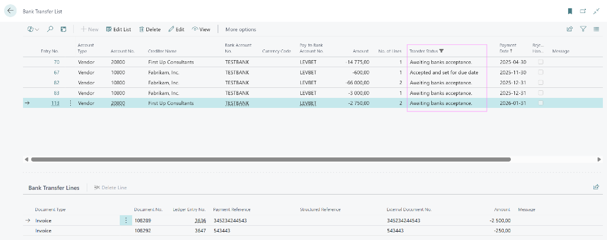The height and width of the screenshot is (240, 607).
Task: Click payment date 2026-01-31
Action: coord(513,103)
